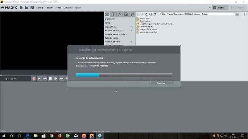Open the Ayuda menu
The width and height of the screenshot is (248, 139).
pos(78,8)
